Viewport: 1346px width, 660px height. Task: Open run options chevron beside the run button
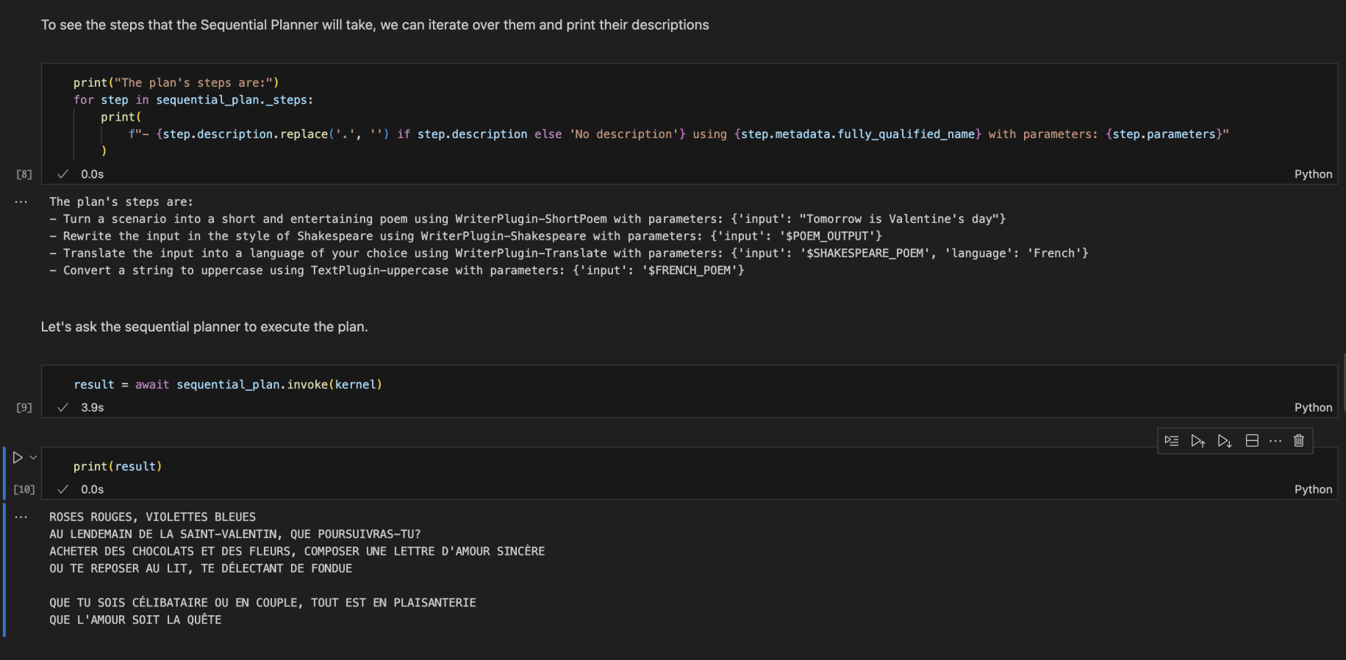tap(33, 457)
